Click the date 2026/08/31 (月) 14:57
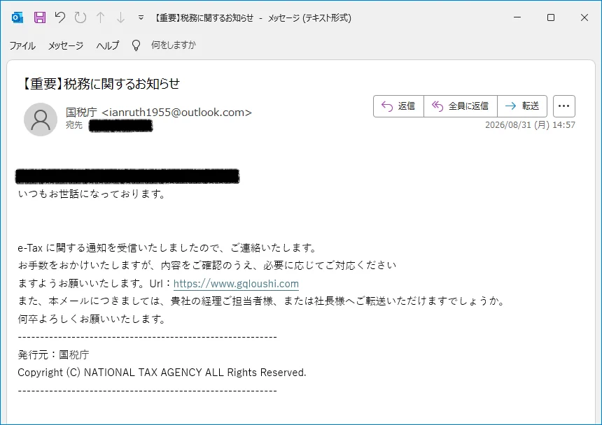This screenshot has height=425, width=602. [x=530, y=125]
